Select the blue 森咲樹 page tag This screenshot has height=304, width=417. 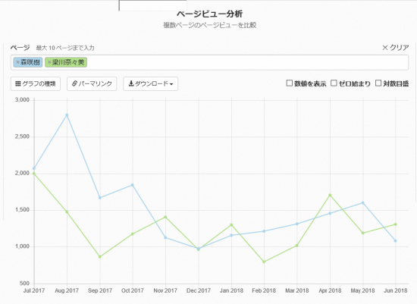[28, 62]
